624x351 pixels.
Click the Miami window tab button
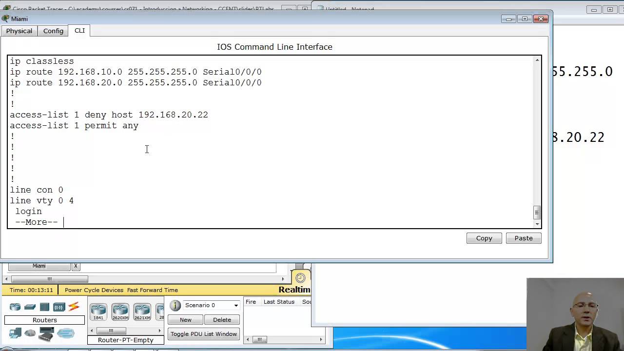pos(39,266)
